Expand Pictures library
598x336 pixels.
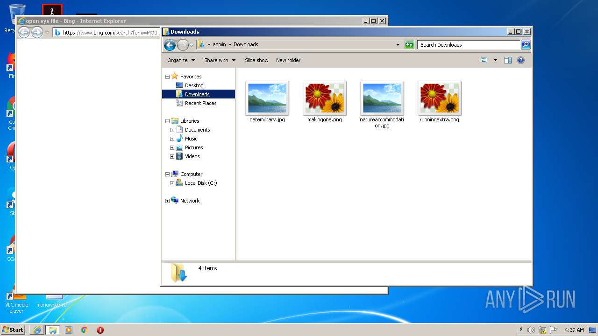(x=172, y=147)
